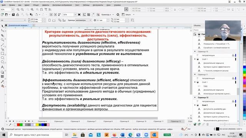Open the Файл menu
The width and height of the screenshot is (246, 138).
coord(3,5)
